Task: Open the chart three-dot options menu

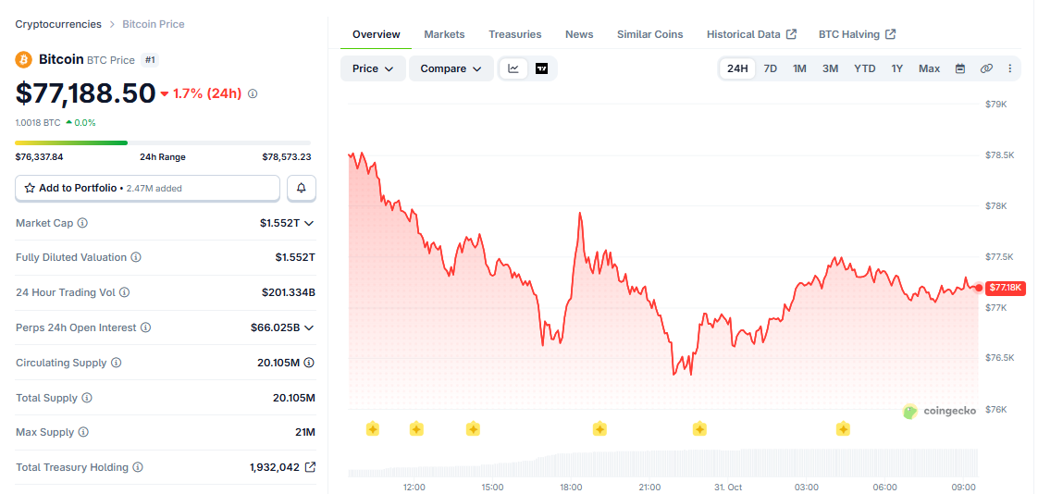Action: click(x=1009, y=68)
